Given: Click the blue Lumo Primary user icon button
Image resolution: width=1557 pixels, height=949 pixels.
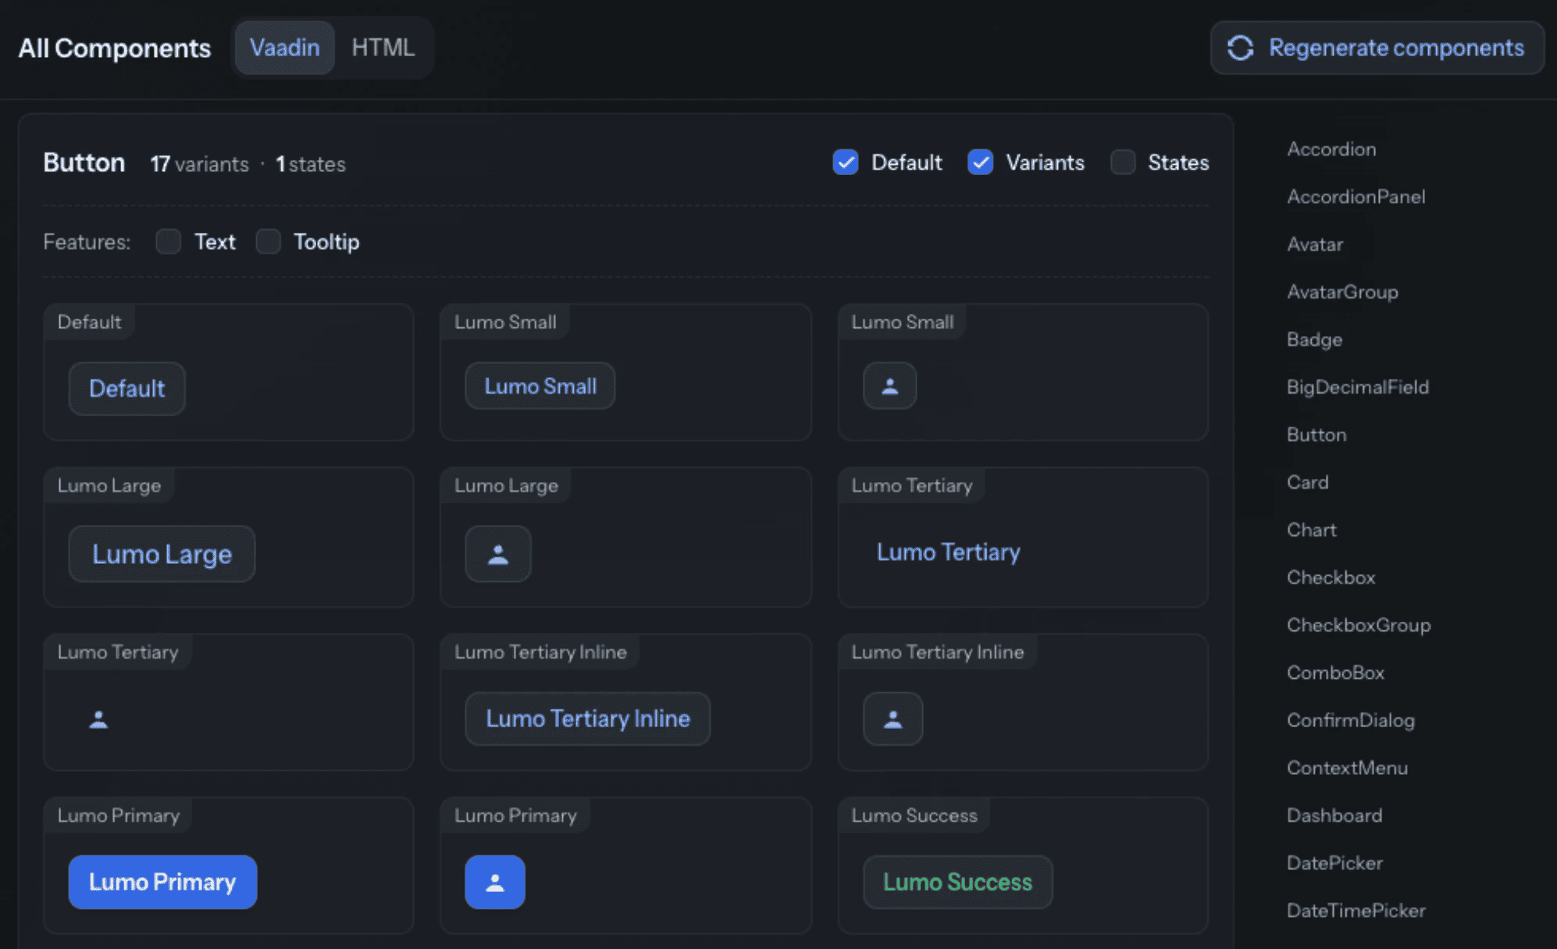Looking at the screenshot, I should pyautogui.click(x=495, y=882).
